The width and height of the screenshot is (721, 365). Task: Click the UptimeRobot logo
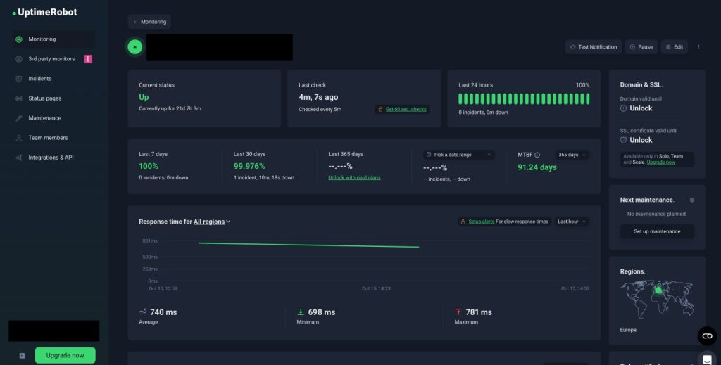point(44,13)
